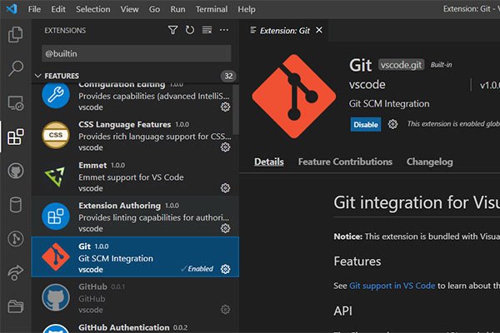Click the CSS Language Features icon

tap(56, 135)
